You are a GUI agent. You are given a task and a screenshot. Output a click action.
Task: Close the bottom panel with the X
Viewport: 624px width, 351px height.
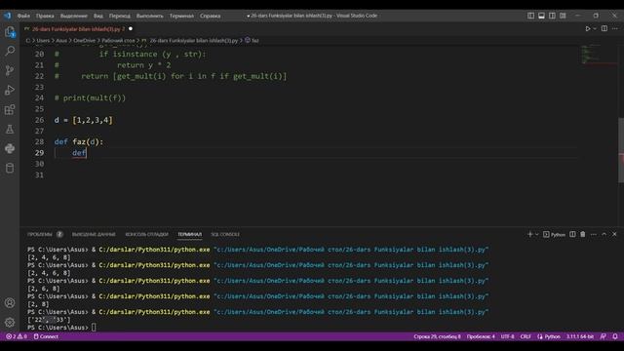click(614, 234)
